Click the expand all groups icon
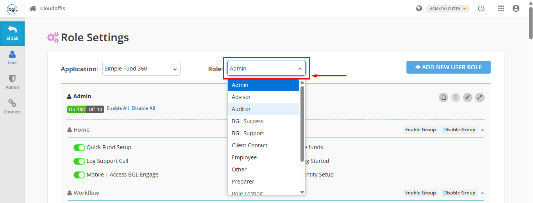Image resolution: width=533 pixels, height=203 pixels. 480,97
